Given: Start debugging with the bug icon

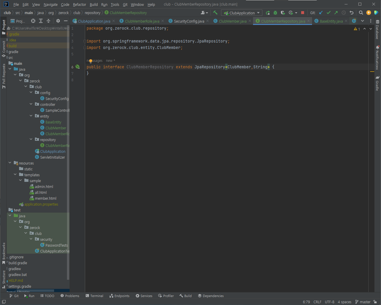Looking at the screenshot, I should click(x=275, y=13).
